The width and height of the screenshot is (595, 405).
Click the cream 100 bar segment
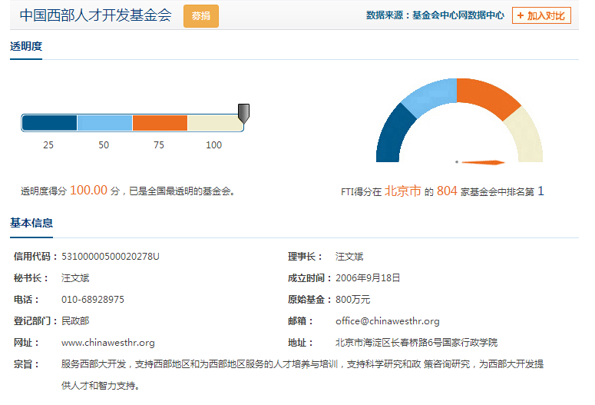coord(215,123)
